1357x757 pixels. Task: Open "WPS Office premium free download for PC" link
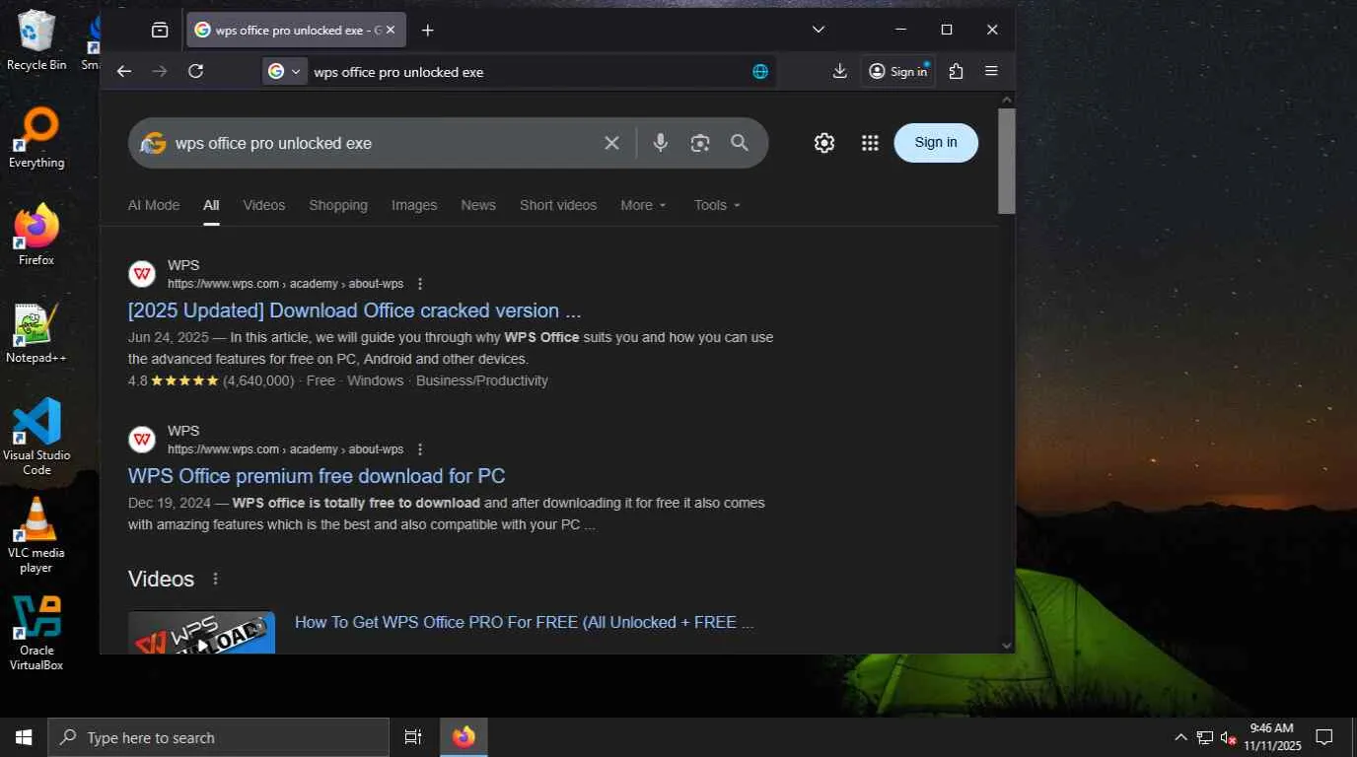(x=317, y=476)
